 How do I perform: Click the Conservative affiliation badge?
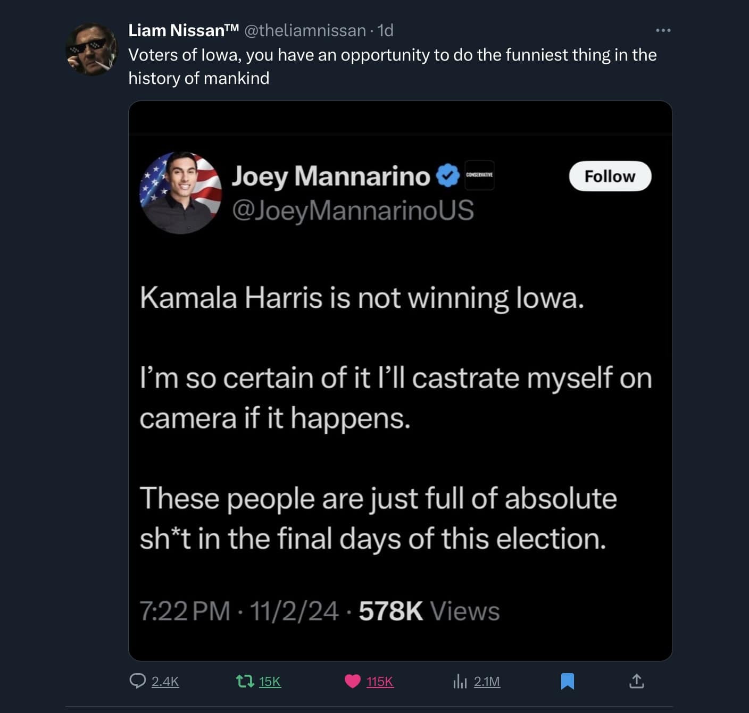[479, 175]
